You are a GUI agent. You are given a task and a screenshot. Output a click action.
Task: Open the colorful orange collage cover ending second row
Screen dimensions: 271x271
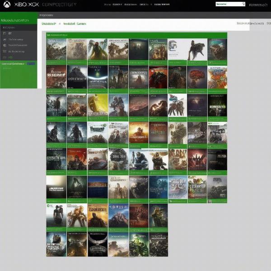[217, 77]
